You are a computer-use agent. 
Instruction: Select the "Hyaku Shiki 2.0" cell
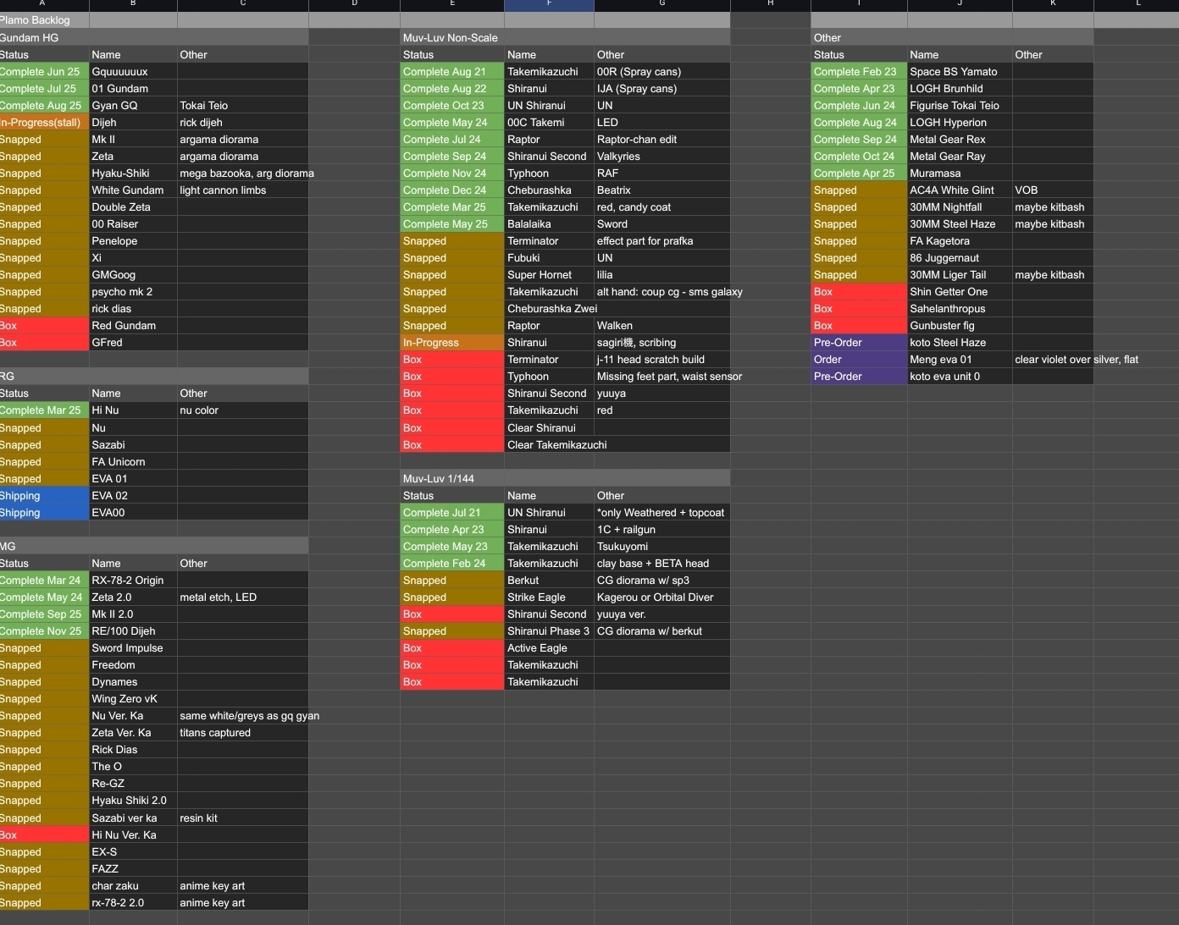(x=133, y=801)
